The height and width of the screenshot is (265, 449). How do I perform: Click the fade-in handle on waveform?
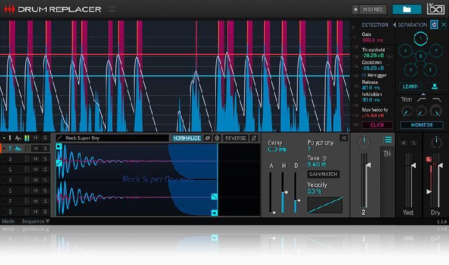(x=59, y=163)
